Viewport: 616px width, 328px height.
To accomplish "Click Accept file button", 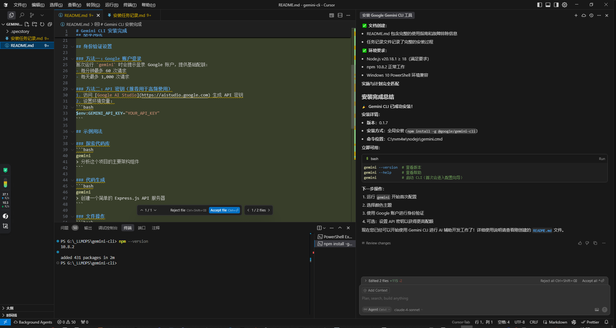I will 224,210.
